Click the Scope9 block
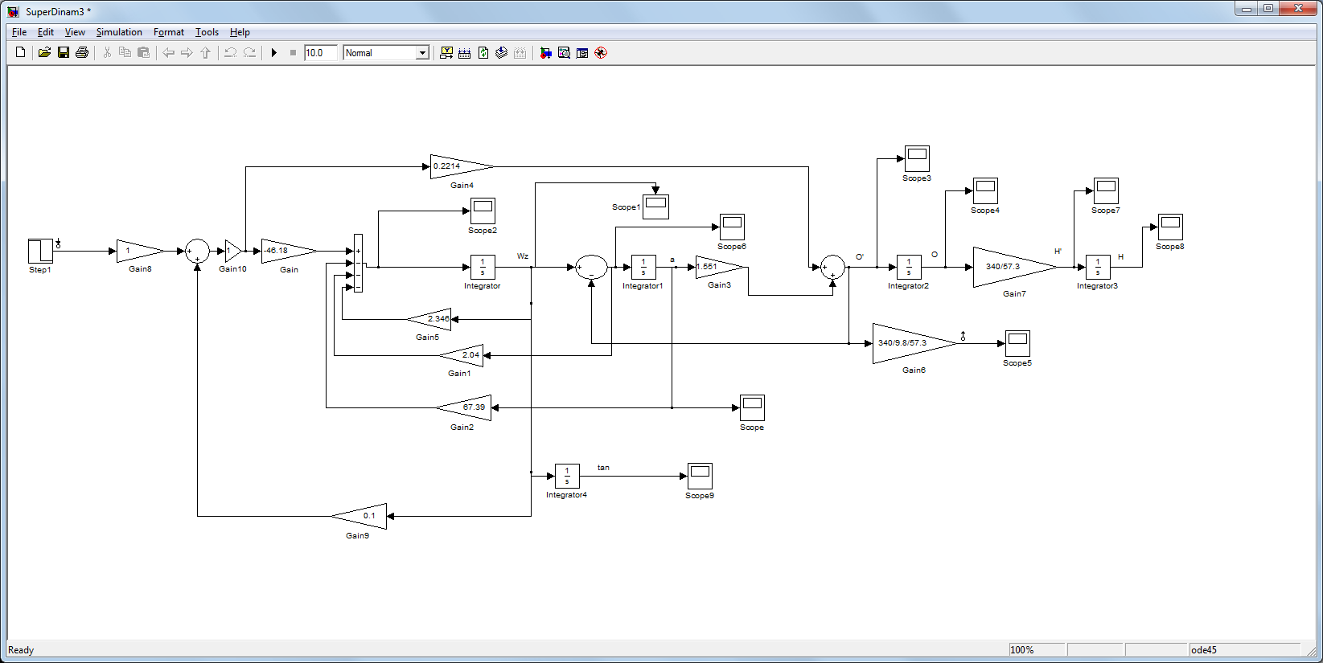Image resolution: width=1323 pixels, height=663 pixels. click(700, 476)
